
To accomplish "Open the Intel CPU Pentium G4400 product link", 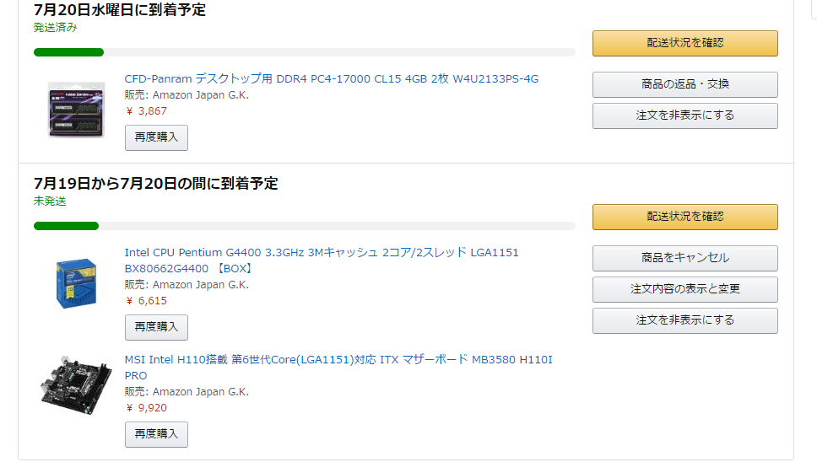I will 322,253.
